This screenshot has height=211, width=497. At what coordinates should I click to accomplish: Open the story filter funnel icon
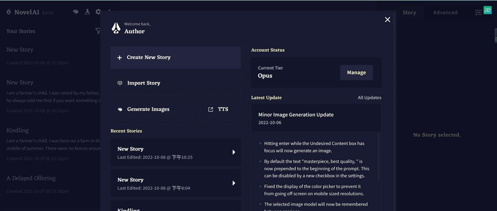pos(98,31)
